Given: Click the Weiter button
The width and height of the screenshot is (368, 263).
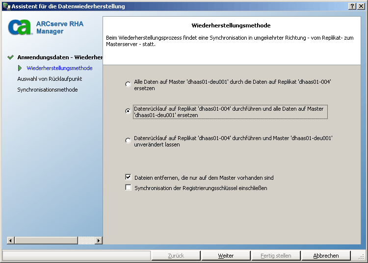Looking at the screenshot, I should pyautogui.click(x=226, y=256).
